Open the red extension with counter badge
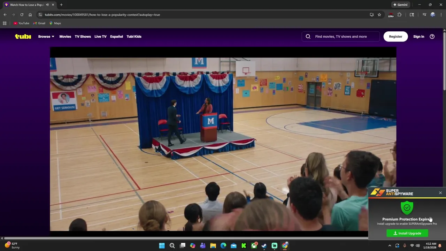 pyautogui.click(x=391, y=15)
